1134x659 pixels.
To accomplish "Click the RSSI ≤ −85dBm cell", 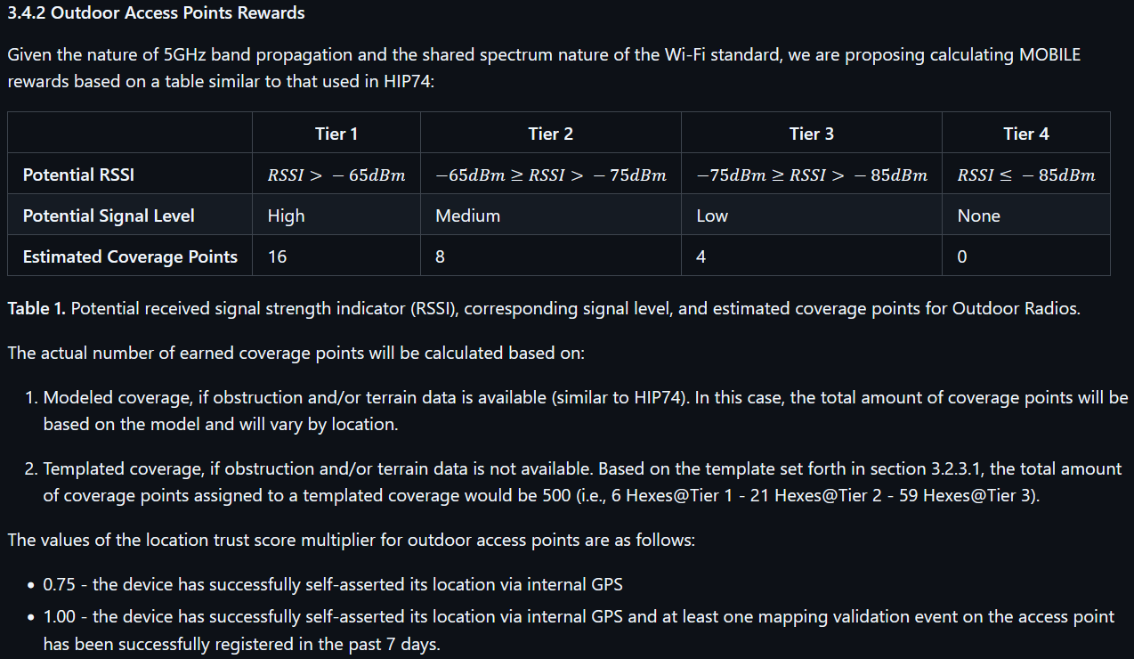I will [1026, 175].
